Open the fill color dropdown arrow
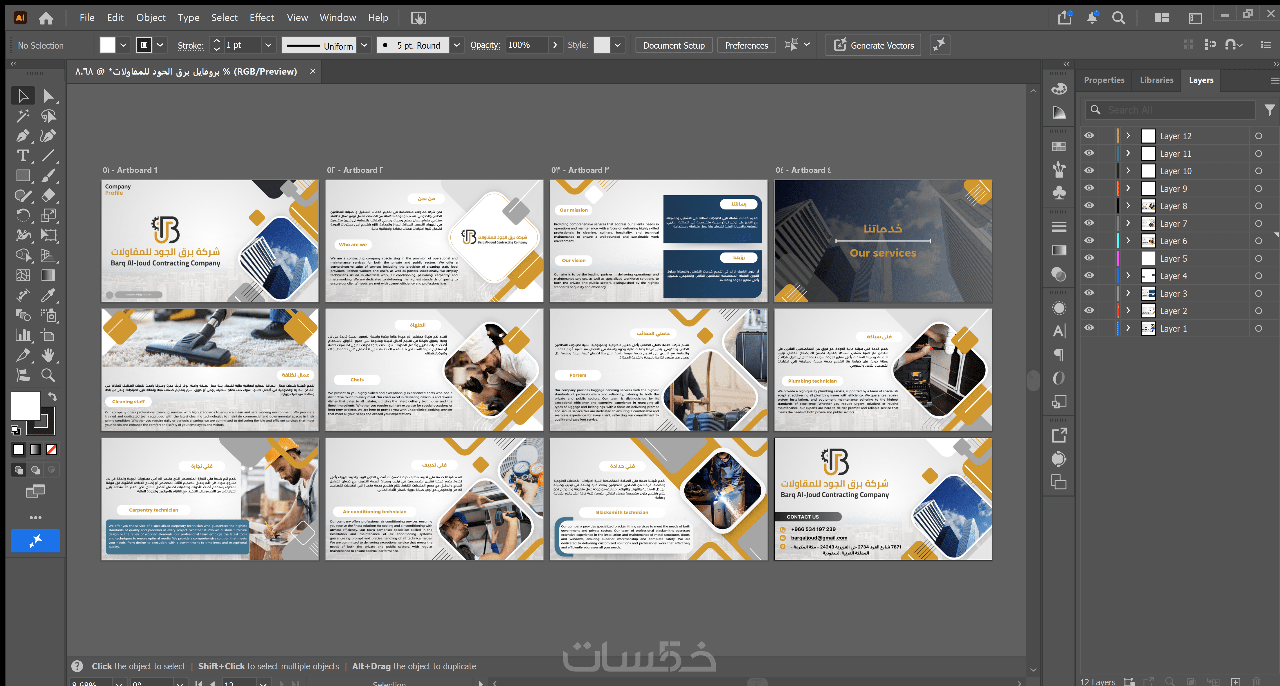This screenshot has width=1280, height=686. click(123, 45)
